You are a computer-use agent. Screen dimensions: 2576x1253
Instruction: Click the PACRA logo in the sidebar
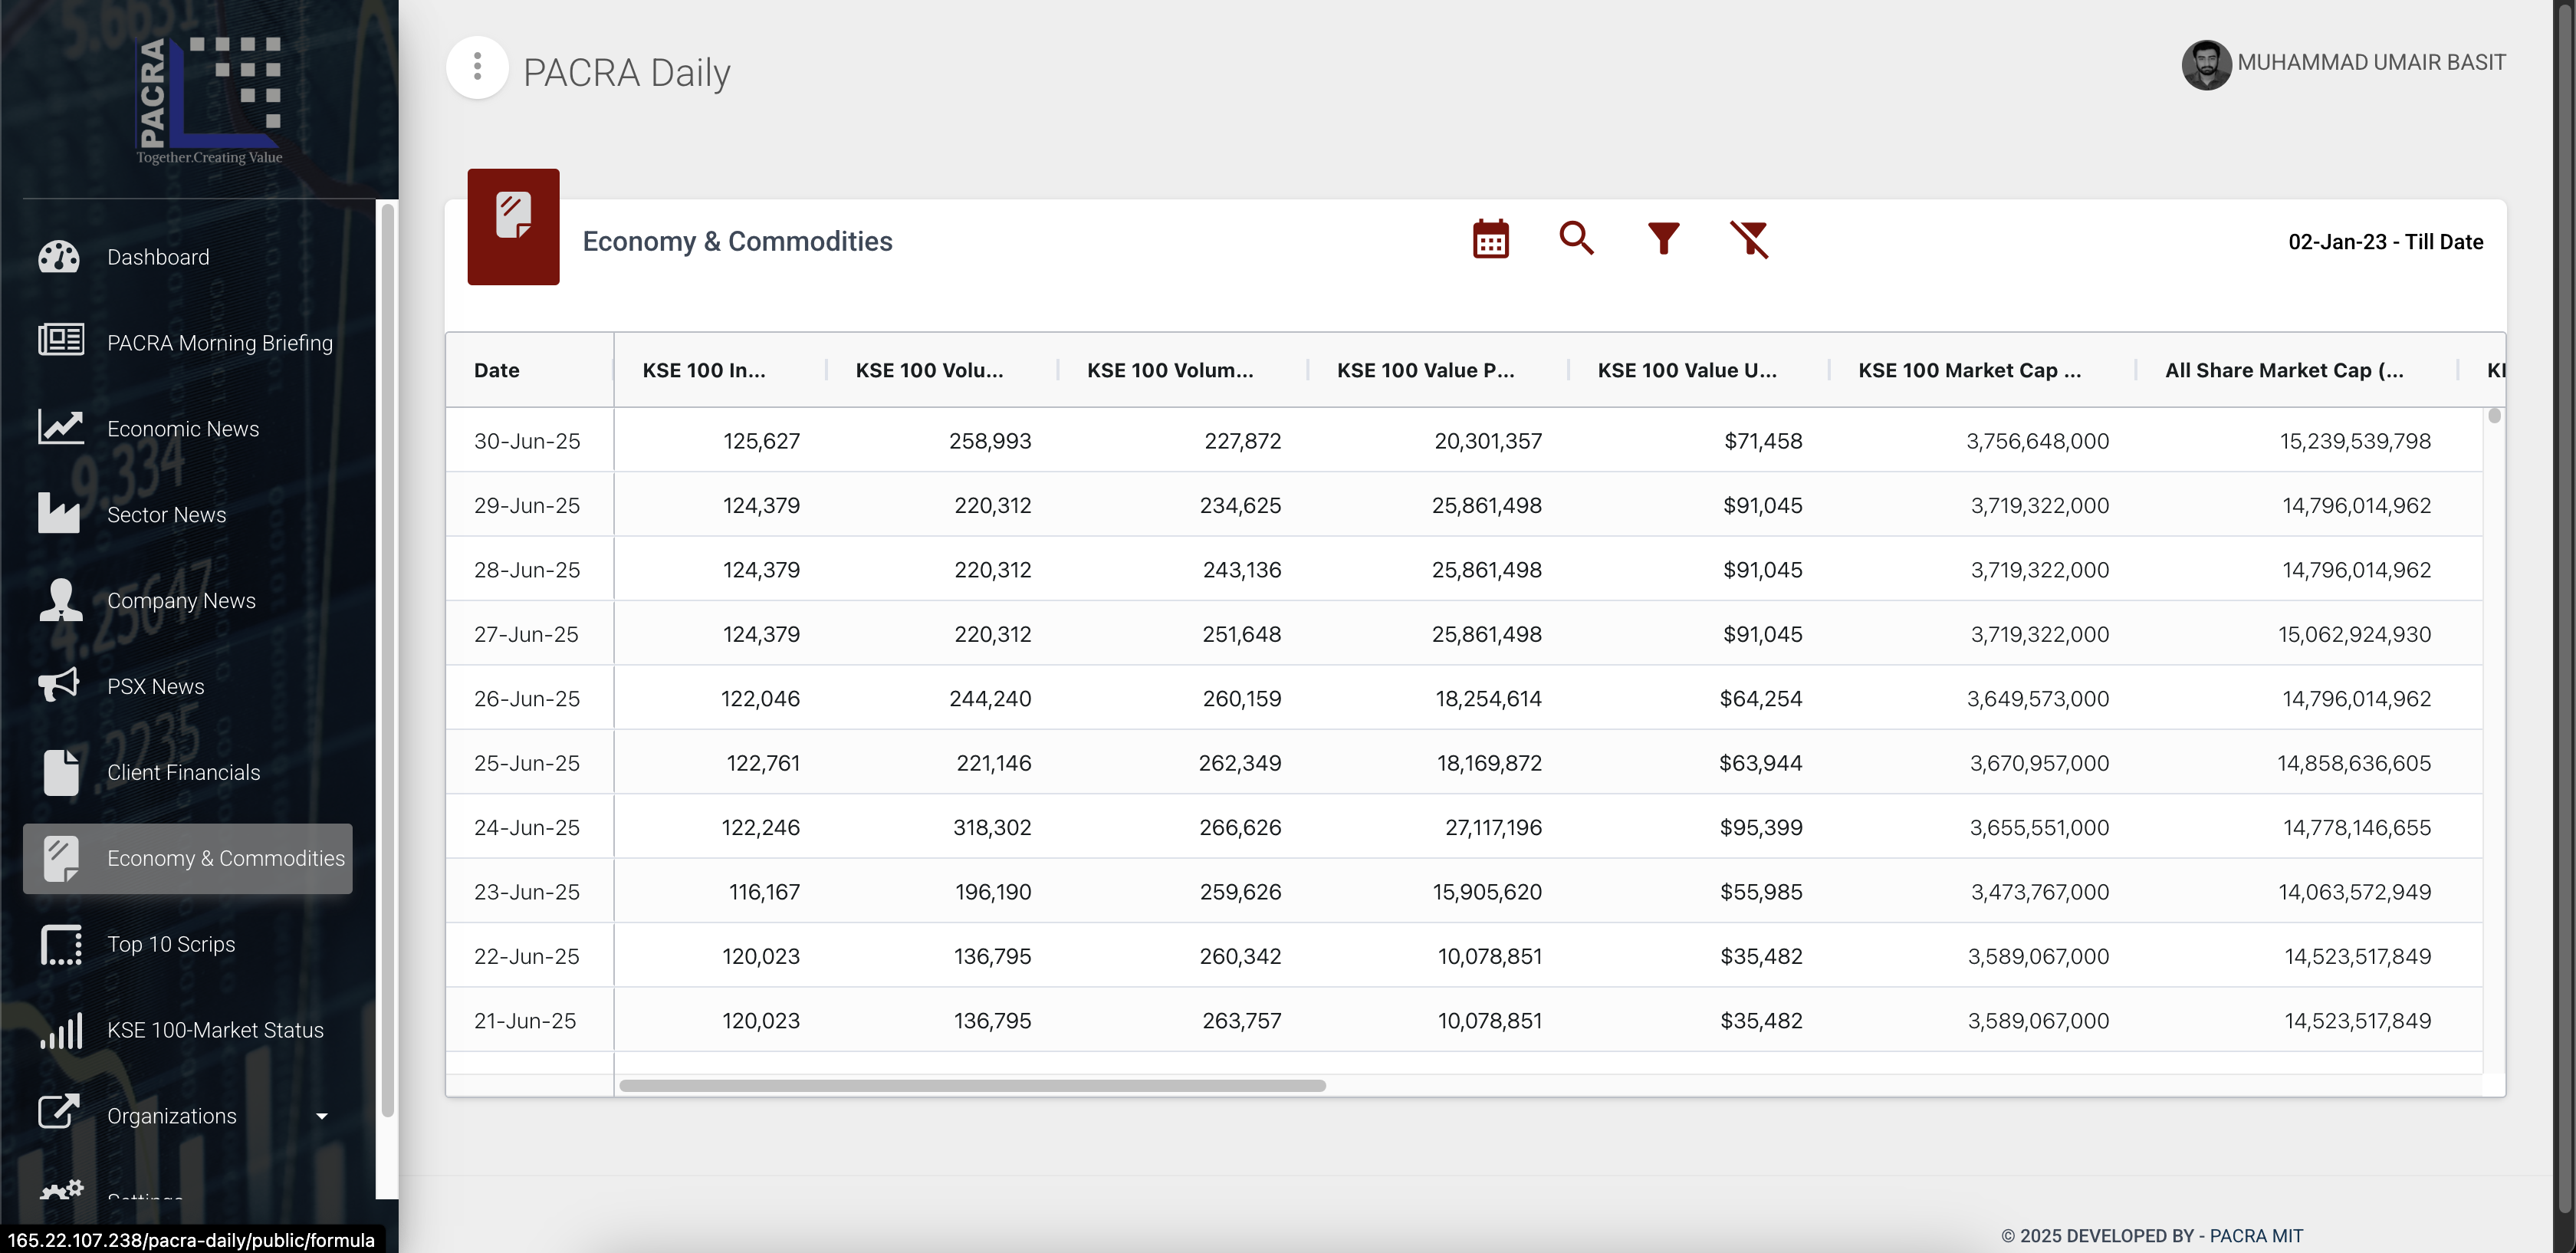coord(210,100)
